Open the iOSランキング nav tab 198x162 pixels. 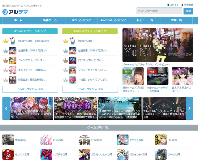(82, 20)
